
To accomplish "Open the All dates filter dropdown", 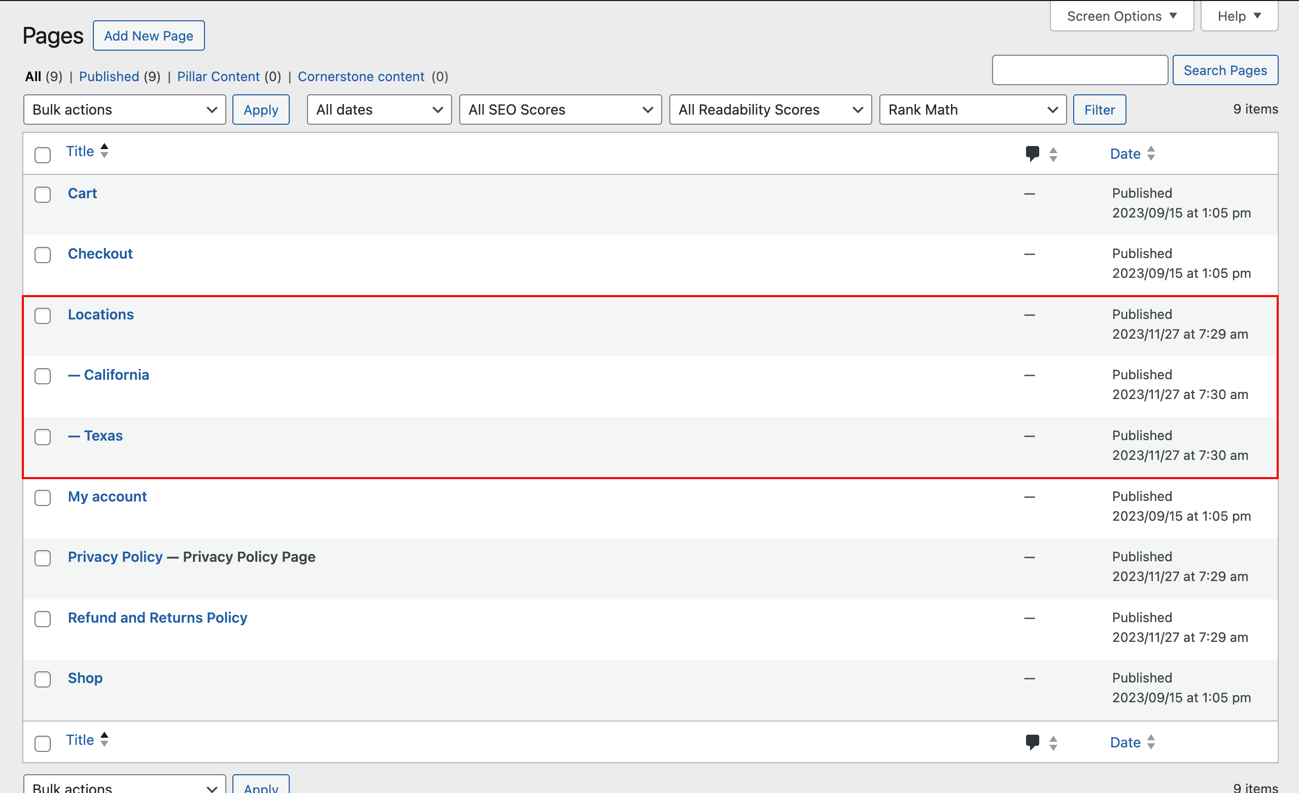I will click(x=379, y=109).
